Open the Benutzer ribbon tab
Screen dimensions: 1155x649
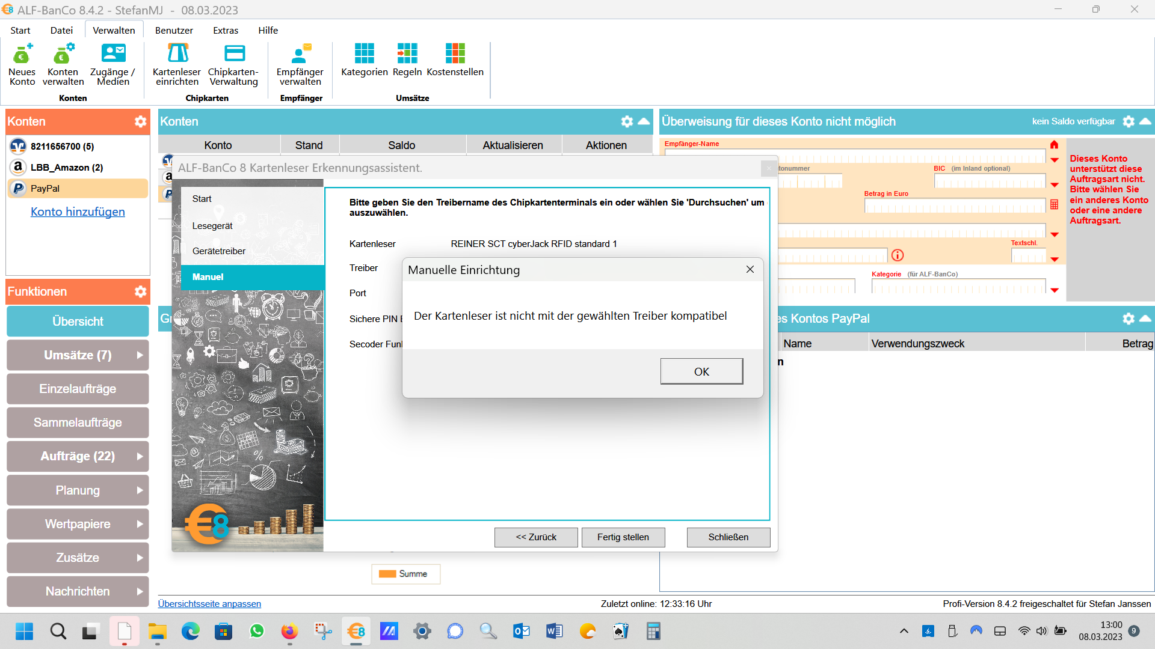(x=174, y=30)
